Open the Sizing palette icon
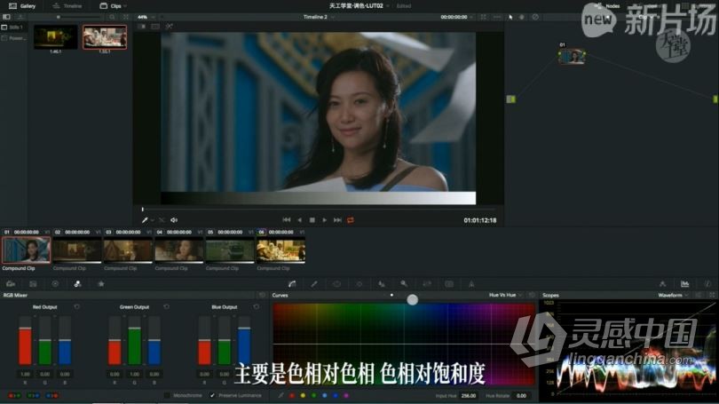This screenshot has height=404, width=719. [426, 284]
